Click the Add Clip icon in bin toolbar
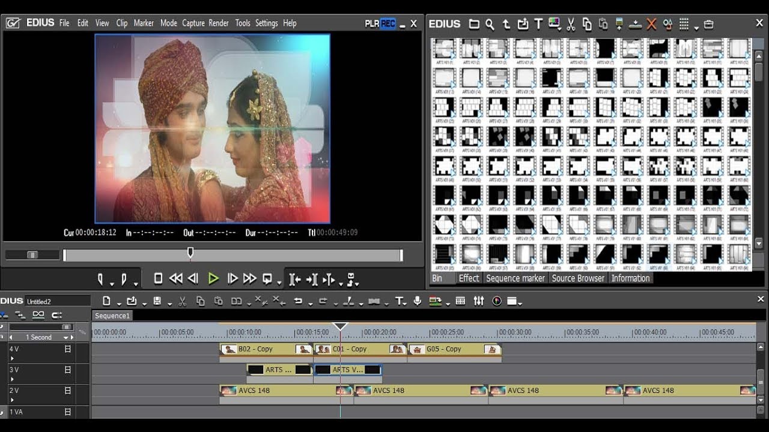This screenshot has width=769, height=432. click(522, 24)
